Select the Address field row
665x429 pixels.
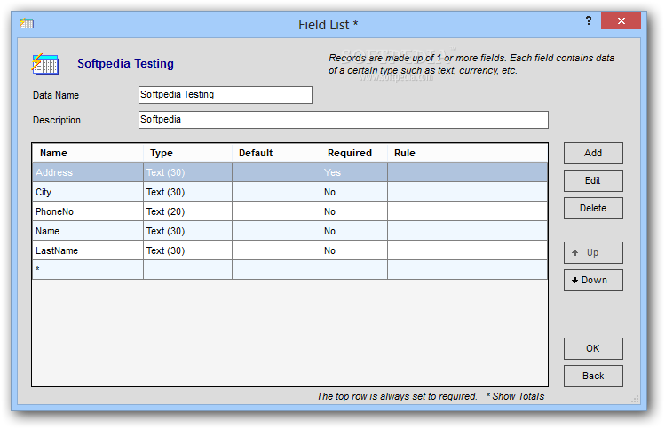pos(289,172)
